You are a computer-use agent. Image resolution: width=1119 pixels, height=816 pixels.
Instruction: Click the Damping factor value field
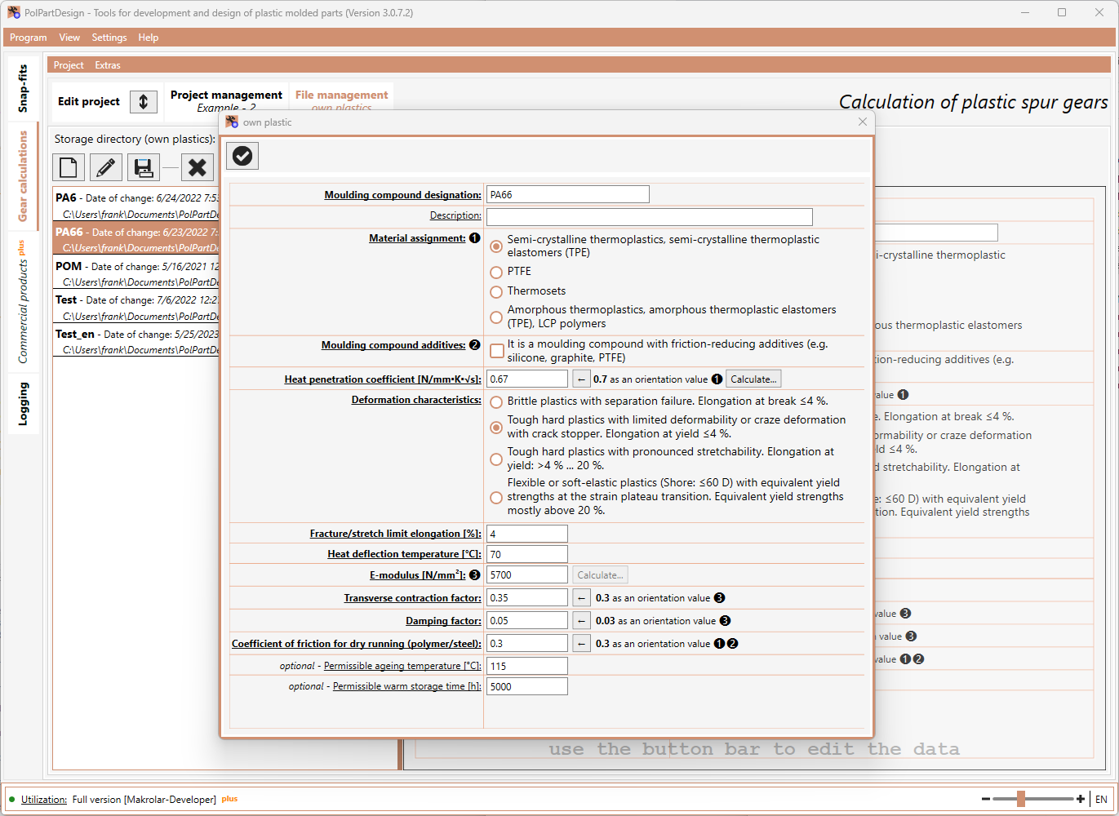[x=527, y=621]
